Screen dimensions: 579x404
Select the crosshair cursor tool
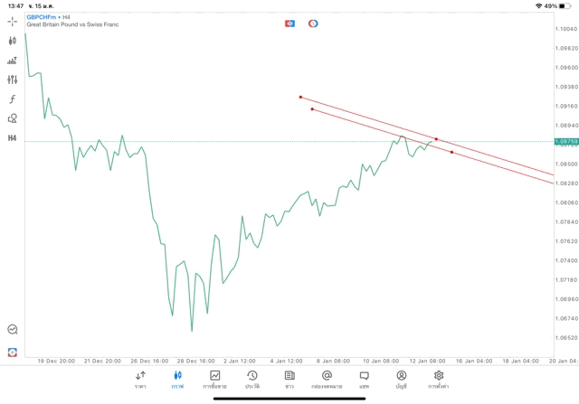(13, 21)
